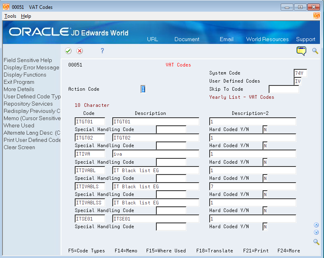
Task: Click the blue question mark help icon
Action: click(x=102, y=51)
